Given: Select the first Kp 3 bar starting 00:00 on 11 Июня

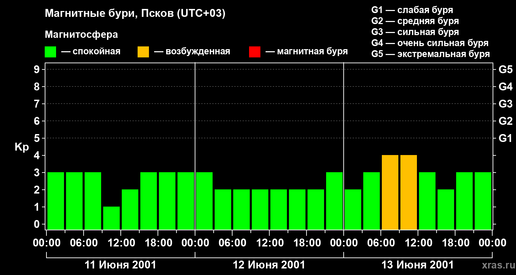Looking at the screenshot, I should click(x=56, y=201).
